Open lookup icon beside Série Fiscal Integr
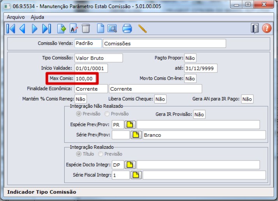Screen dimensions: 278x201 pos(136,175)
